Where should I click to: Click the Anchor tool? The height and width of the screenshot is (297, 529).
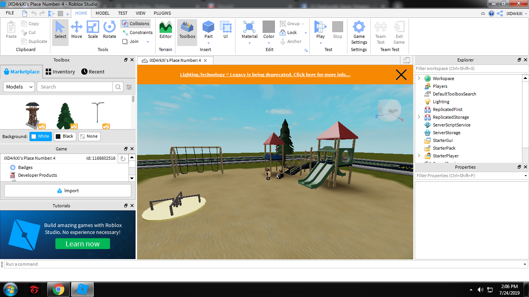(291, 41)
